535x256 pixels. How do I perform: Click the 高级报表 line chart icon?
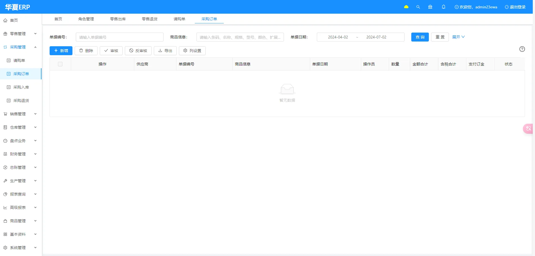tap(5, 208)
